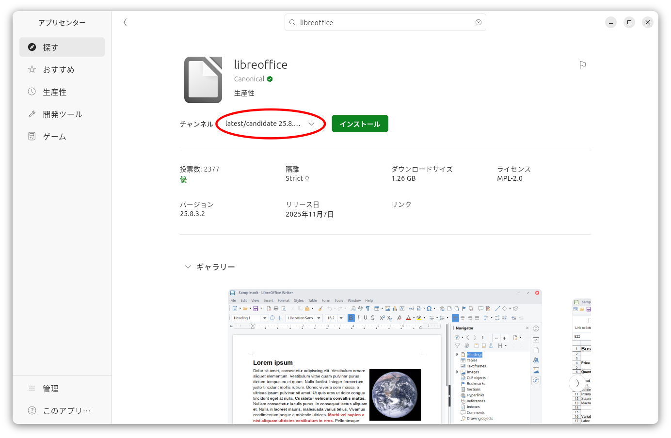
Task: Open the latest/candidate channel dropdown
Action: (271, 124)
